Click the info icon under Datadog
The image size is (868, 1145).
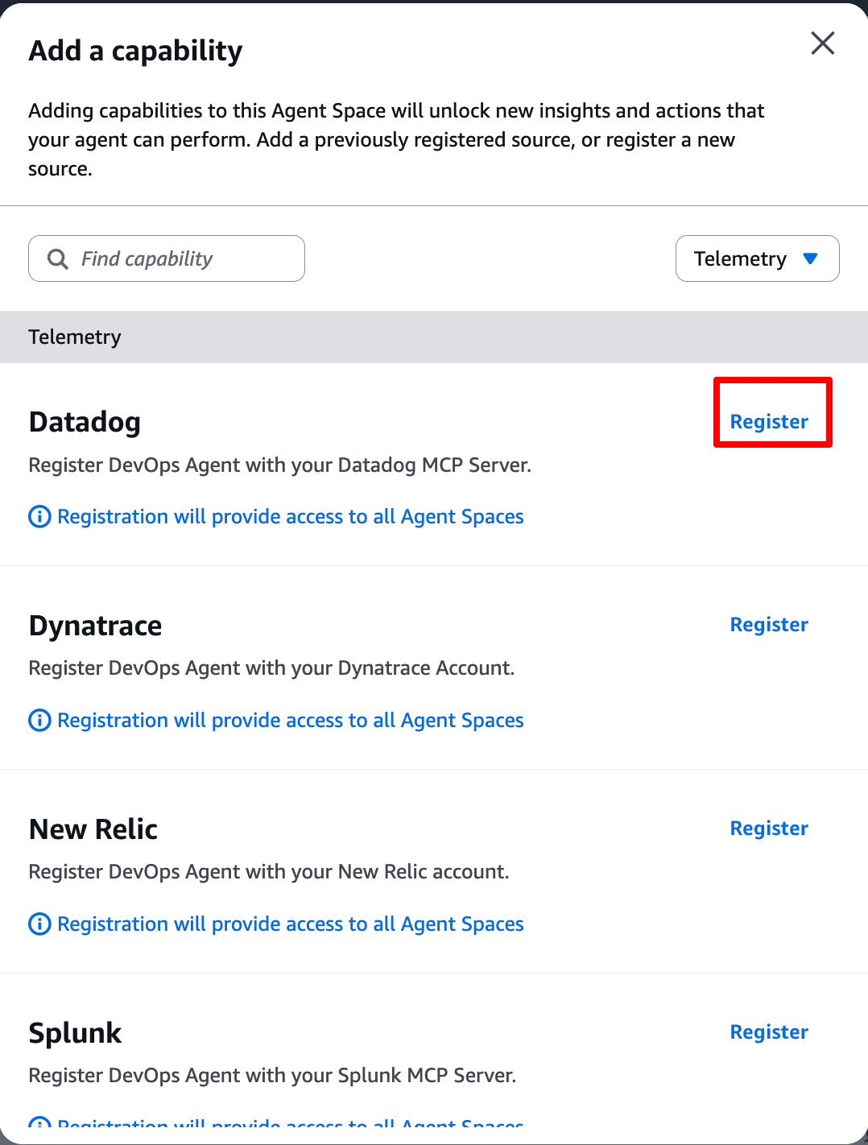coord(39,516)
